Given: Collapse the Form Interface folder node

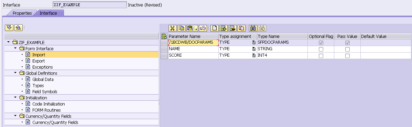Looking at the screenshot, I should (15, 48).
